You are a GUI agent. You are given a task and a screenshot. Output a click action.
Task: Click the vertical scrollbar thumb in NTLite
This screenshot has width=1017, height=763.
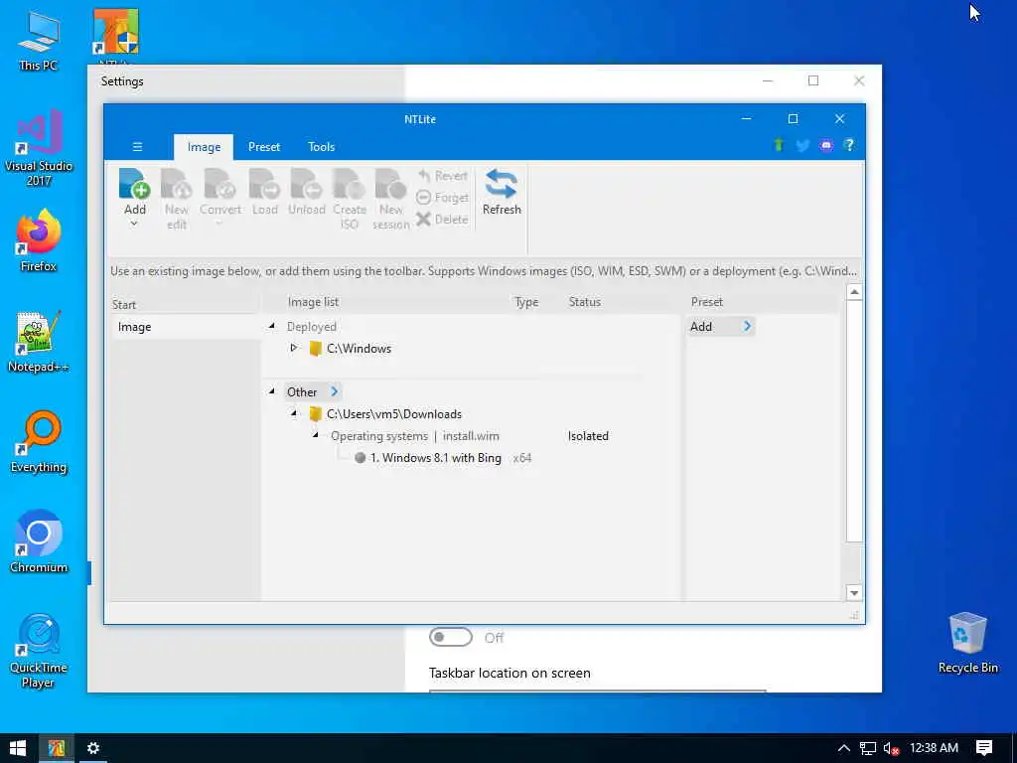point(854,421)
